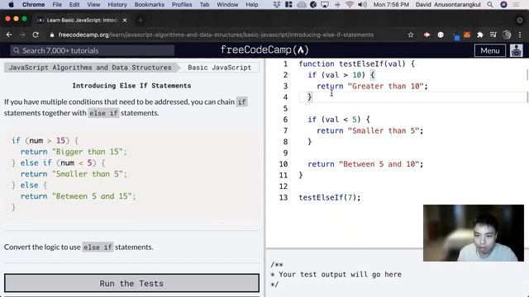Open the freeCodeCamp Menu button
This screenshot has width=529, height=297.
[490, 50]
